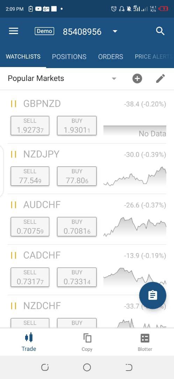Buy AUDCHF at 0.70816
Viewport: 174px width, 379px height.
point(77,226)
